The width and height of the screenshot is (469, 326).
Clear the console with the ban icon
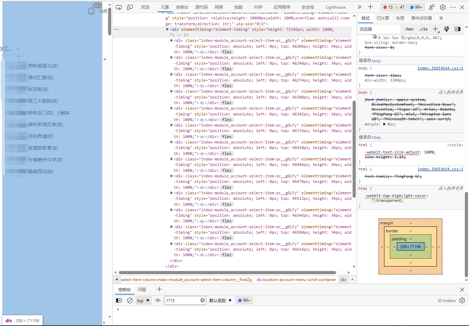[x=130, y=300]
